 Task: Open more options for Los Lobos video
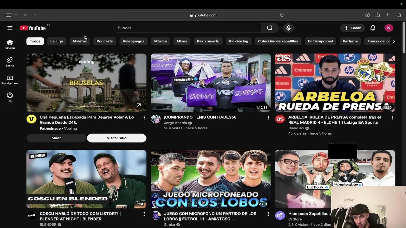tap(268, 214)
